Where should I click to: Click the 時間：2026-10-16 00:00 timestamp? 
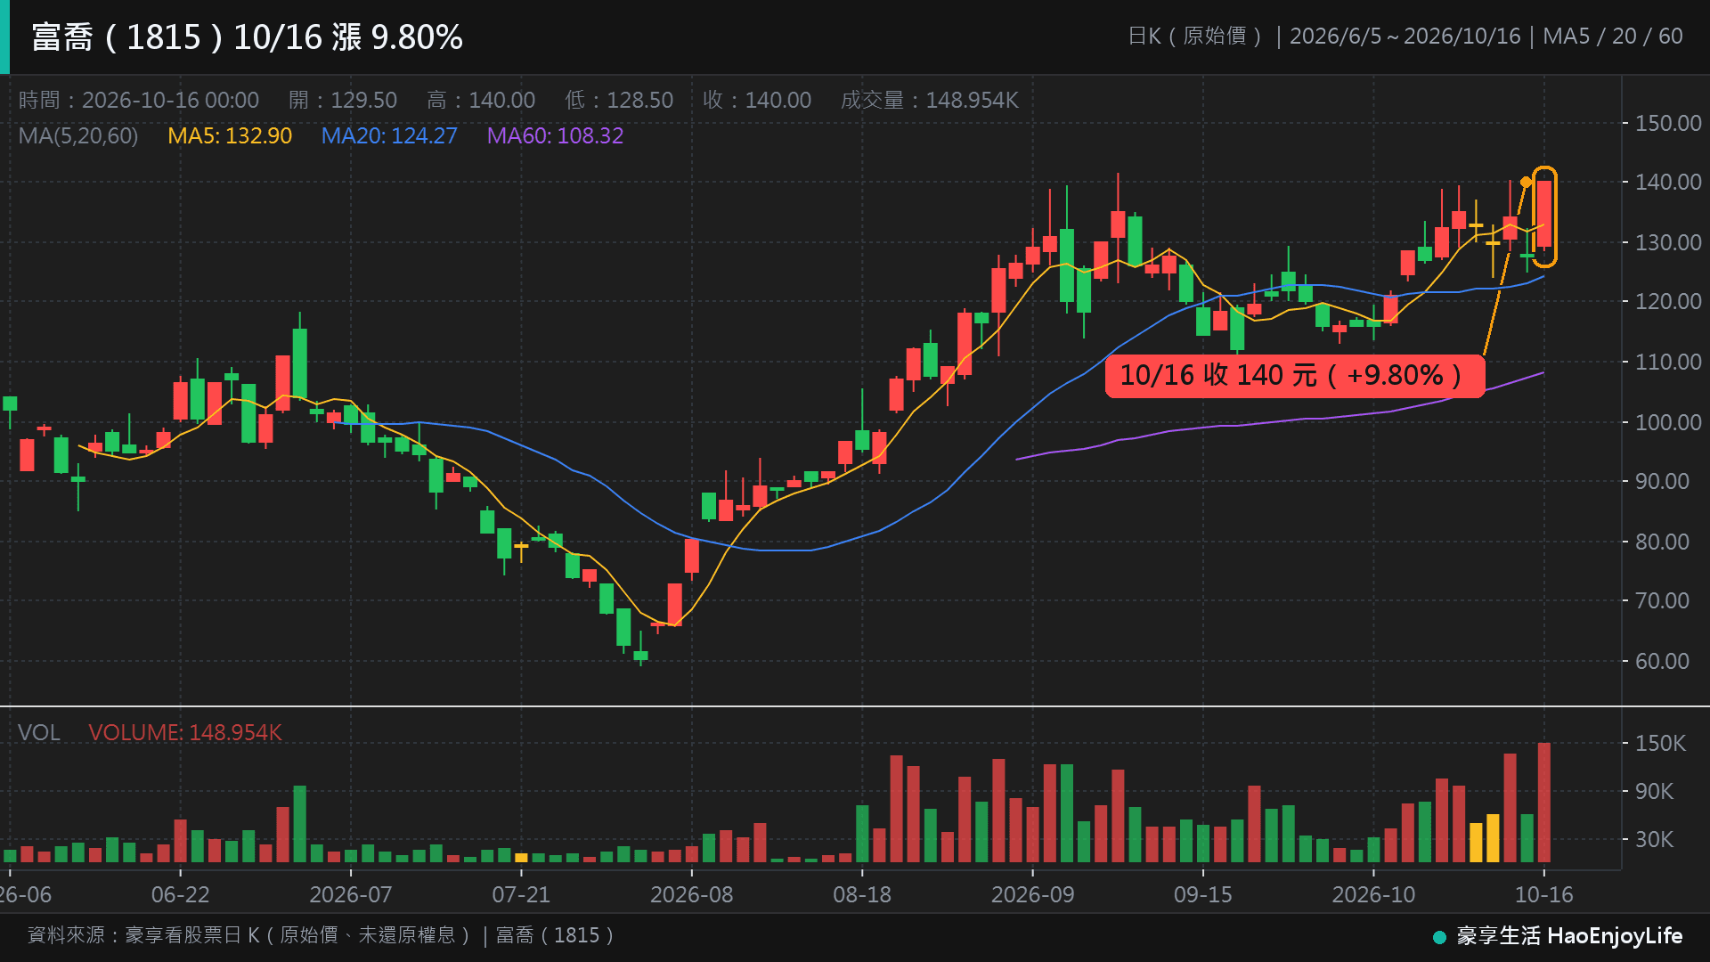click(x=139, y=101)
